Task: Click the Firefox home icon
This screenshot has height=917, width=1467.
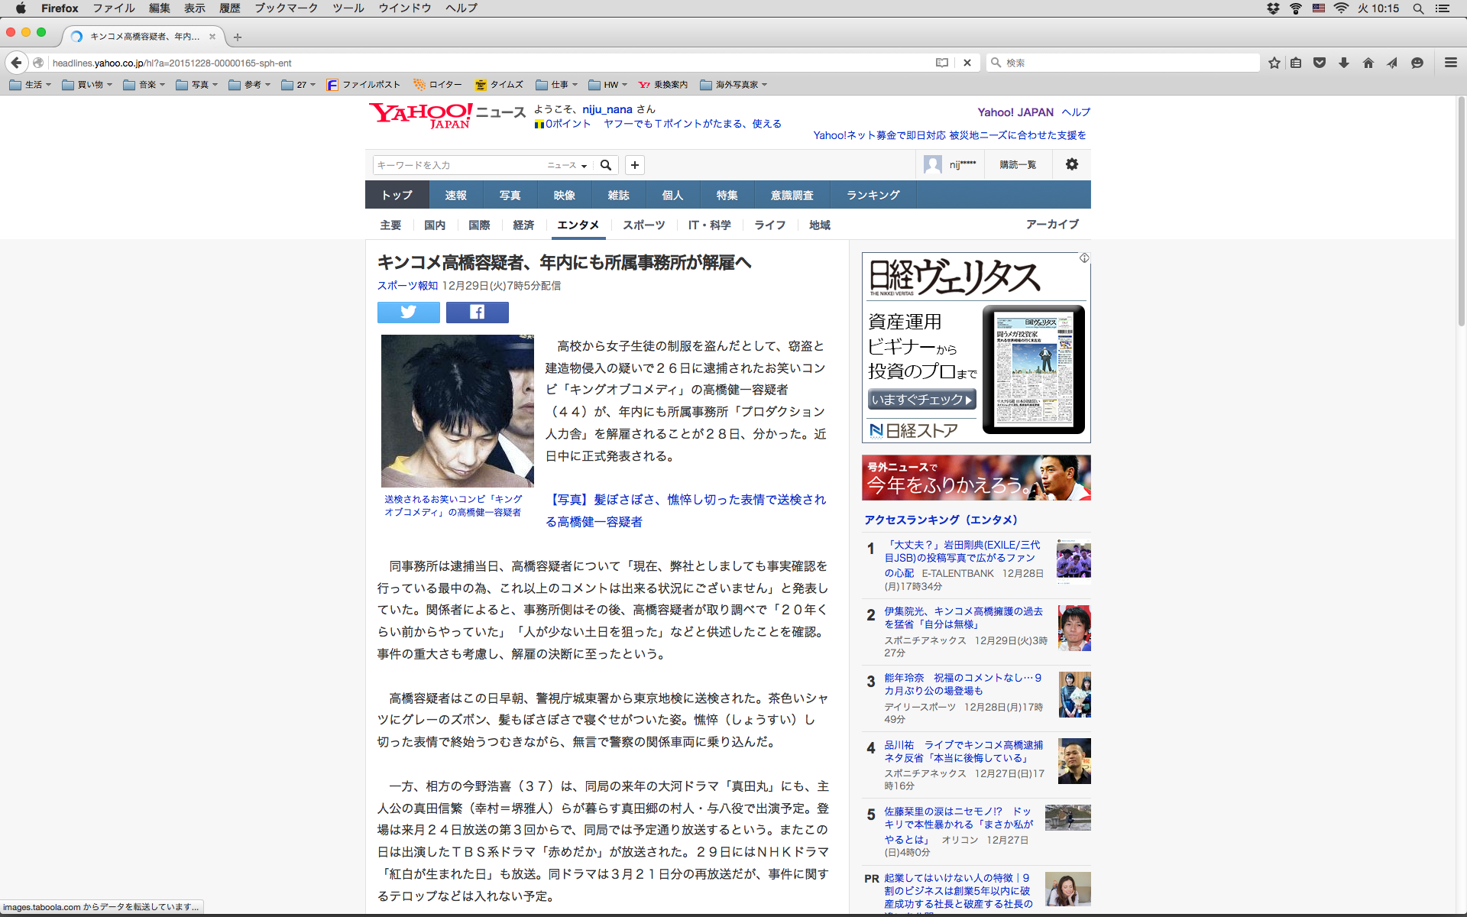Action: pyautogui.click(x=1368, y=63)
